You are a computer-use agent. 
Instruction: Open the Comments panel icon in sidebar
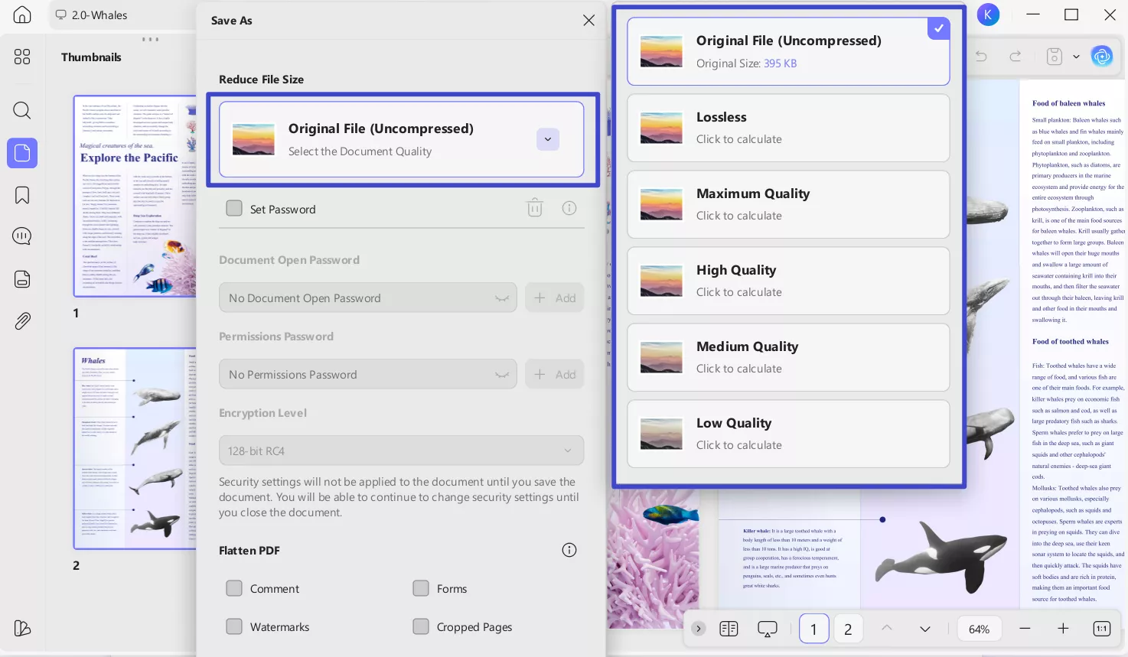22,236
